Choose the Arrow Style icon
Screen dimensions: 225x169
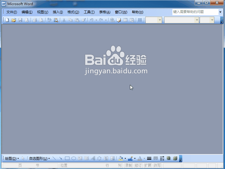pos(162,158)
